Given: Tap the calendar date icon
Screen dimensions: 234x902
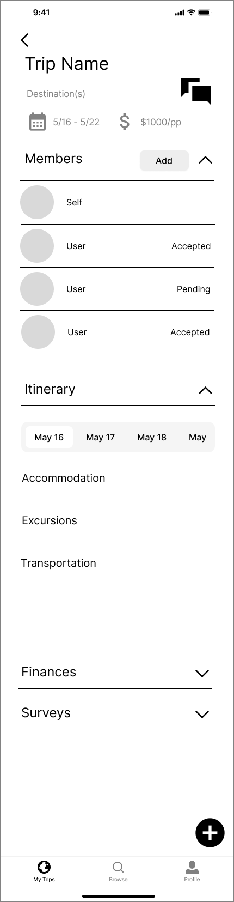Looking at the screenshot, I should (38, 122).
